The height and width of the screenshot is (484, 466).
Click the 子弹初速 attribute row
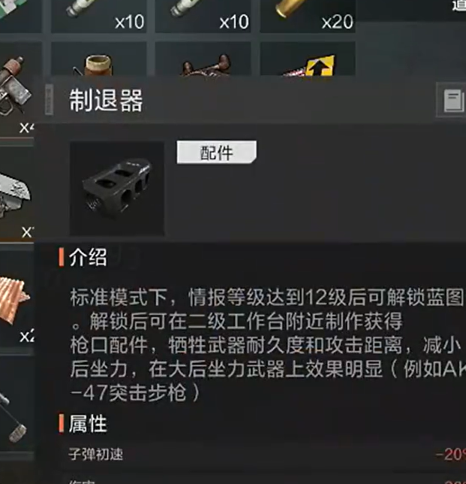pos(265,455)
